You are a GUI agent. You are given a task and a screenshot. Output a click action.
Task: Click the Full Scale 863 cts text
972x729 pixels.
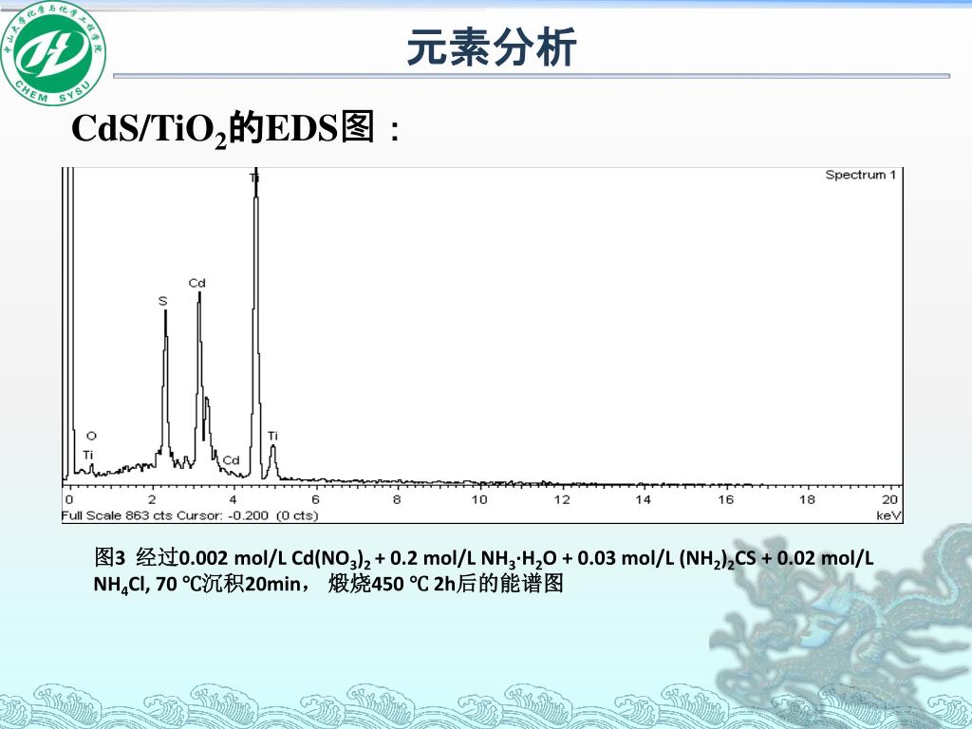(118, 515)
